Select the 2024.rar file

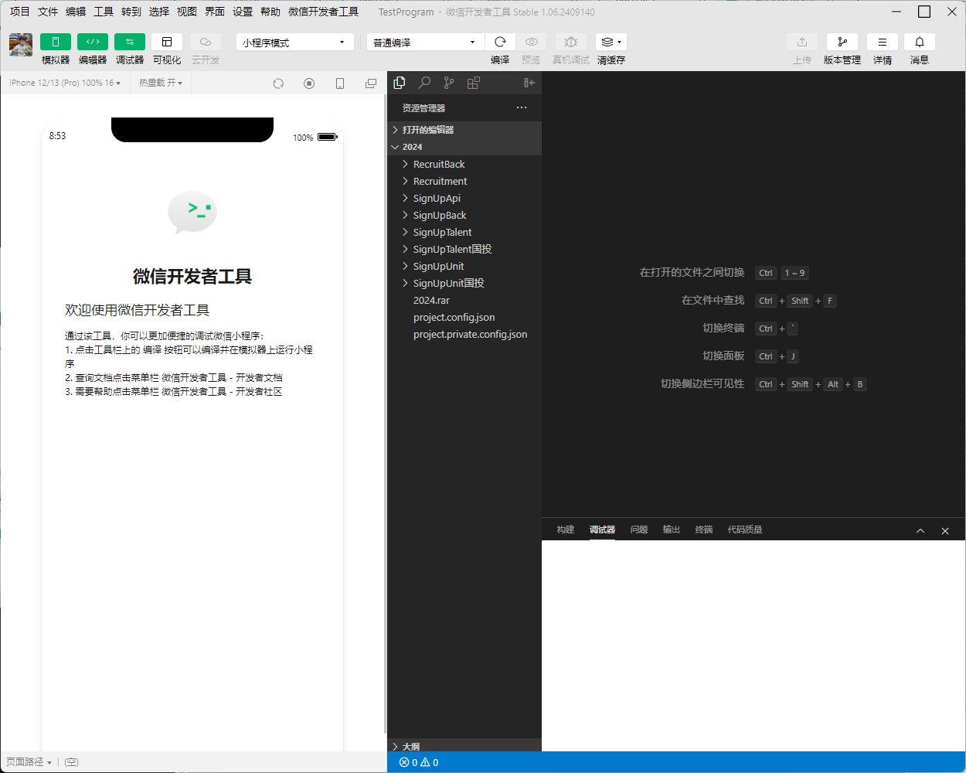coord(464,300)
